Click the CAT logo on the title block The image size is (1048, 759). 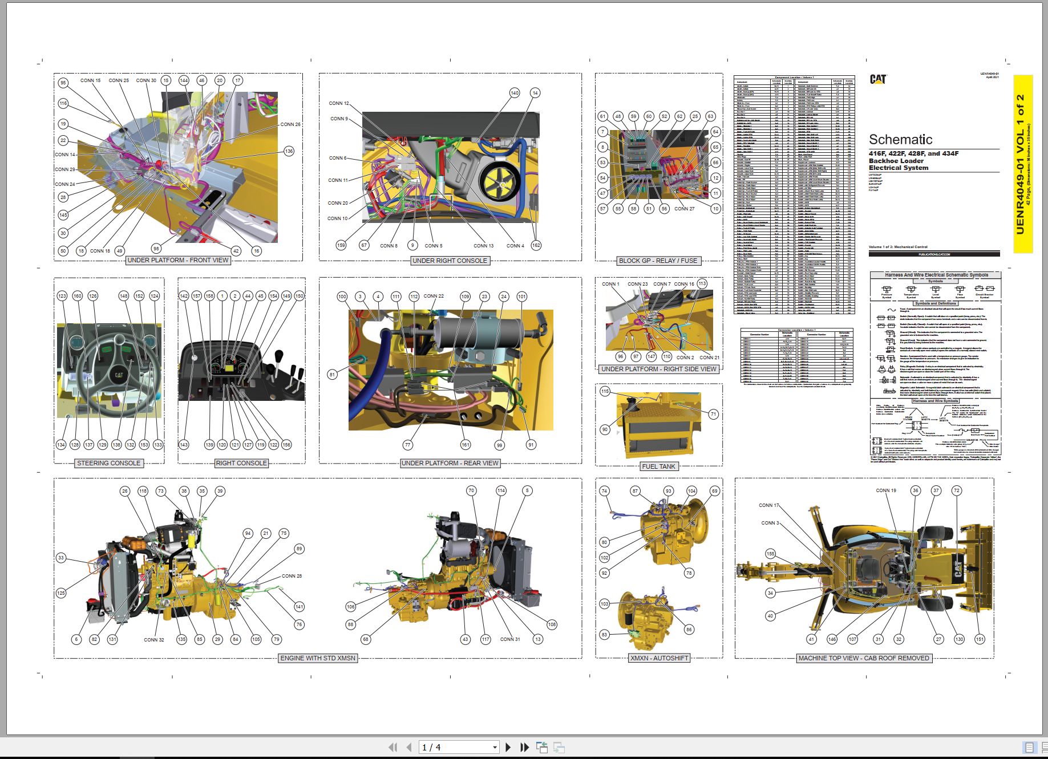pos(877,79)
